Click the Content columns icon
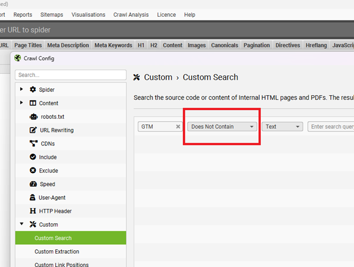Viewport: 354px width, 267px height. [x=33, y=103]
